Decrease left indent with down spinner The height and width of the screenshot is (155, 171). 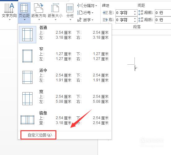tap(135, 14)
